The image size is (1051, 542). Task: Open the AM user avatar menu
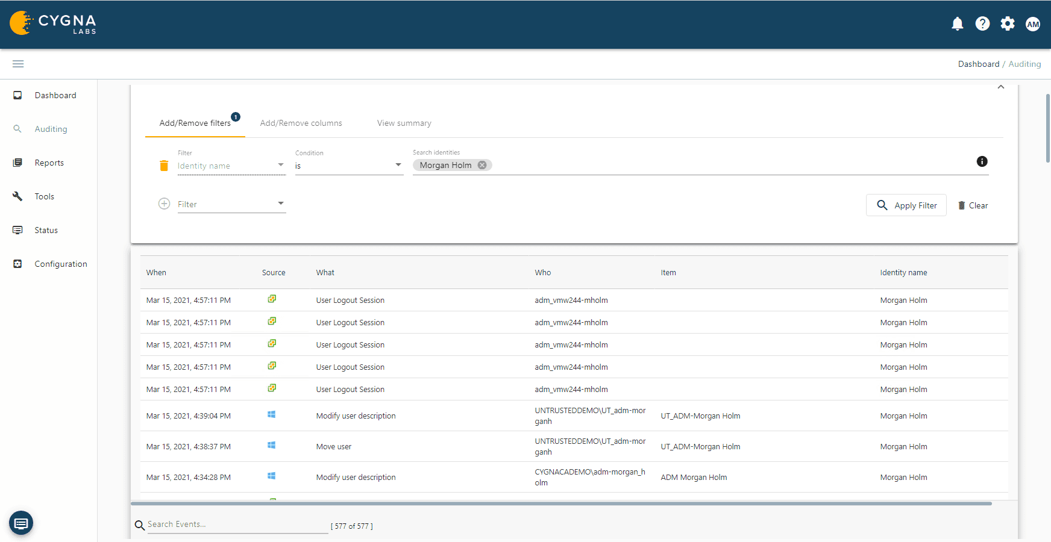1032,24
